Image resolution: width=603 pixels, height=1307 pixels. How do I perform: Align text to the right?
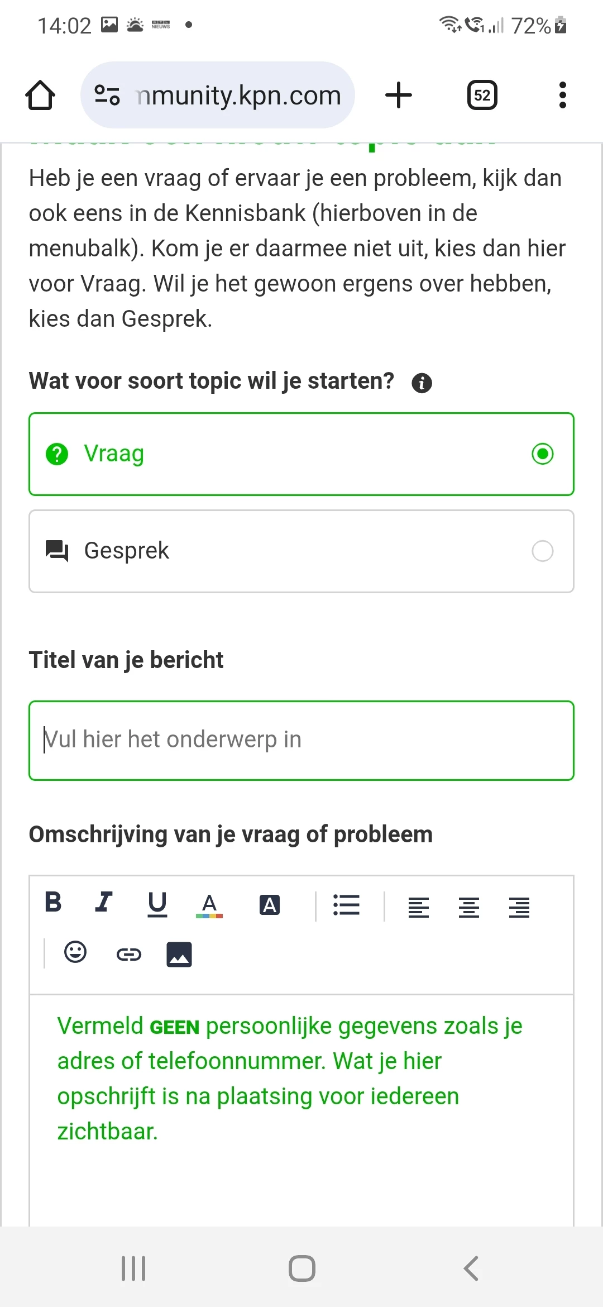tap(519, 907)
